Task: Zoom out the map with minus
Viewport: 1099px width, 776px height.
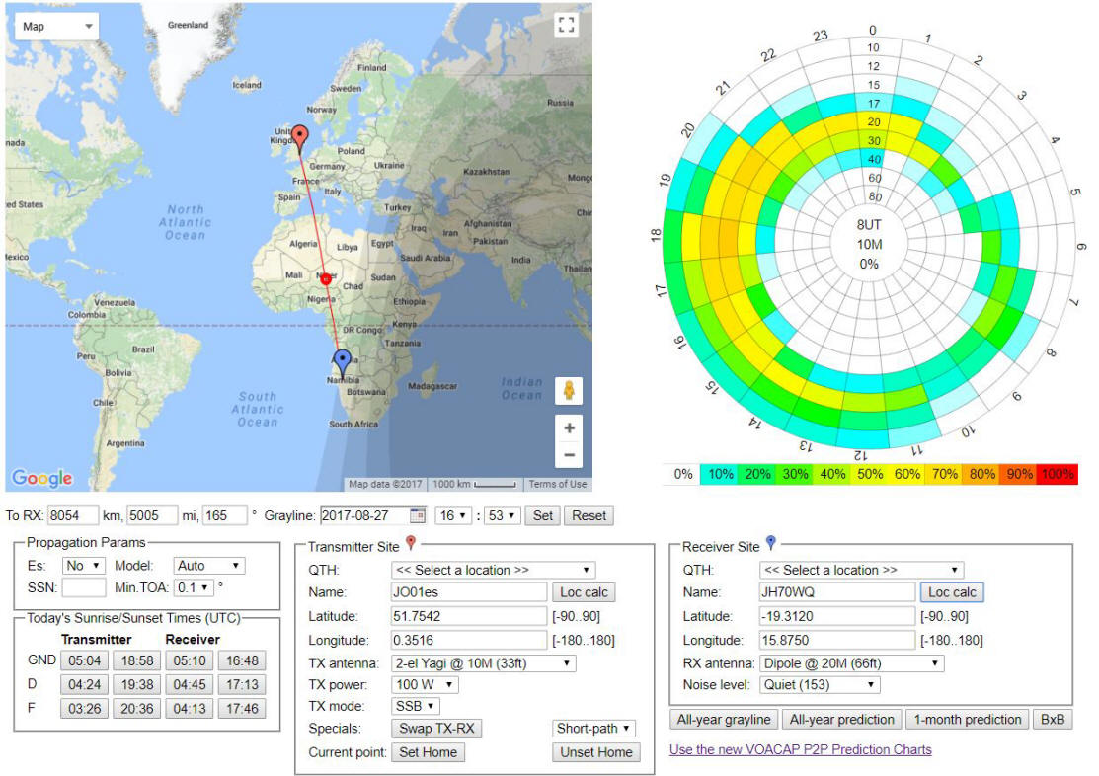Action: click(569, 455)
